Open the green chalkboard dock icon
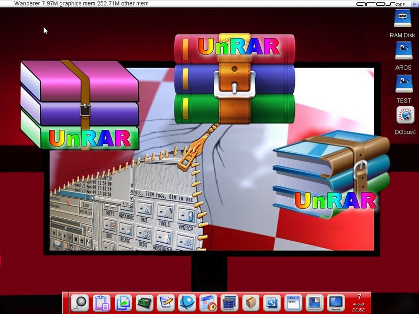Image resolution: width=419 pixels, height=314 pixels. (x=144, y=302)
